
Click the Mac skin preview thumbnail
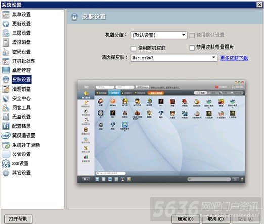click(161, 131)
